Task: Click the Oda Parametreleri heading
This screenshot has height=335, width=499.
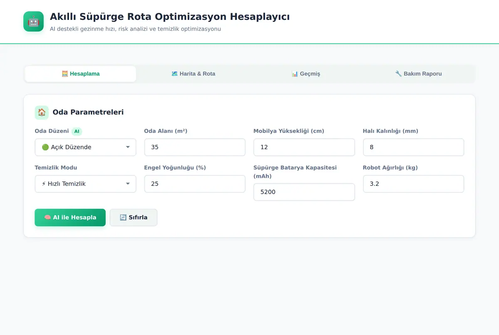Action: click(x=88, y=112)
